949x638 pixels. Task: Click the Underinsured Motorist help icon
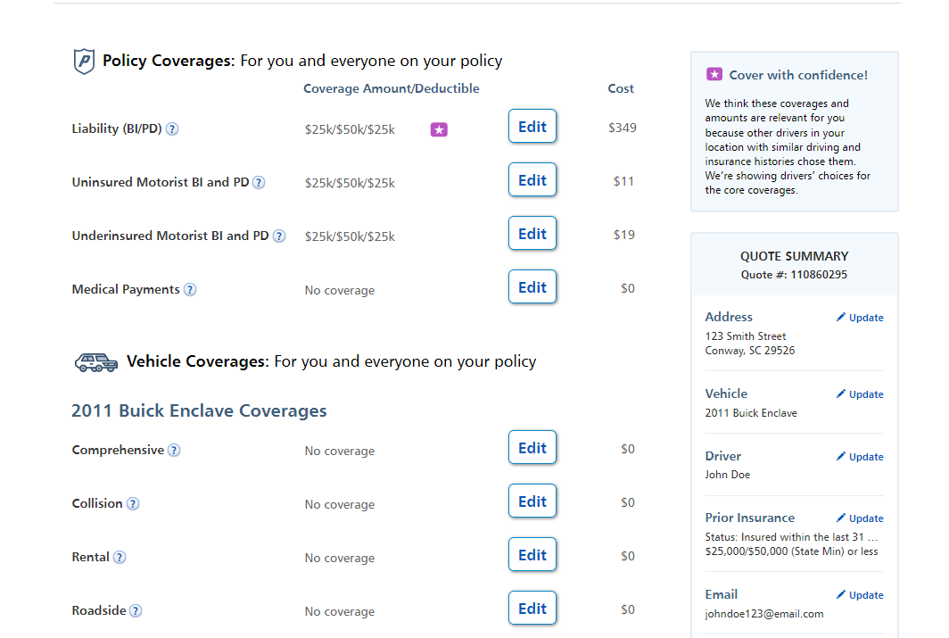click(x=279, y=236)
